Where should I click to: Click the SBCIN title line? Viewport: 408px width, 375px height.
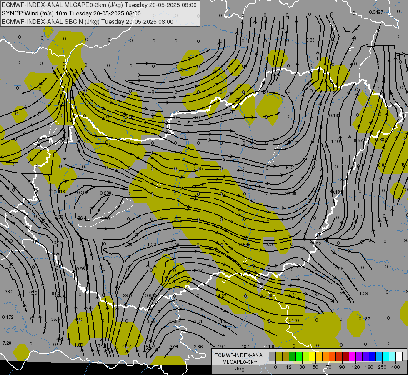coord(88,22)
